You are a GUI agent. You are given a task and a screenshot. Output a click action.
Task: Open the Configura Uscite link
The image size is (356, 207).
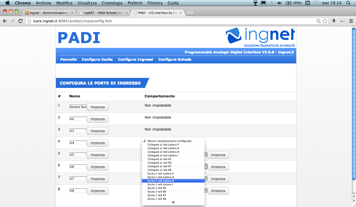click(x=97, y=60)
